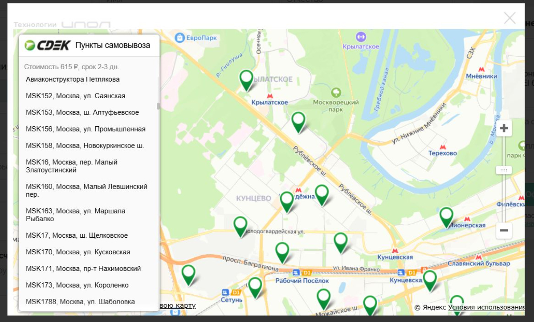Select pickup pin on Molodogvardeyskaya street
Image resolution: width=534 pixels, height=322 pixels.
241,225
